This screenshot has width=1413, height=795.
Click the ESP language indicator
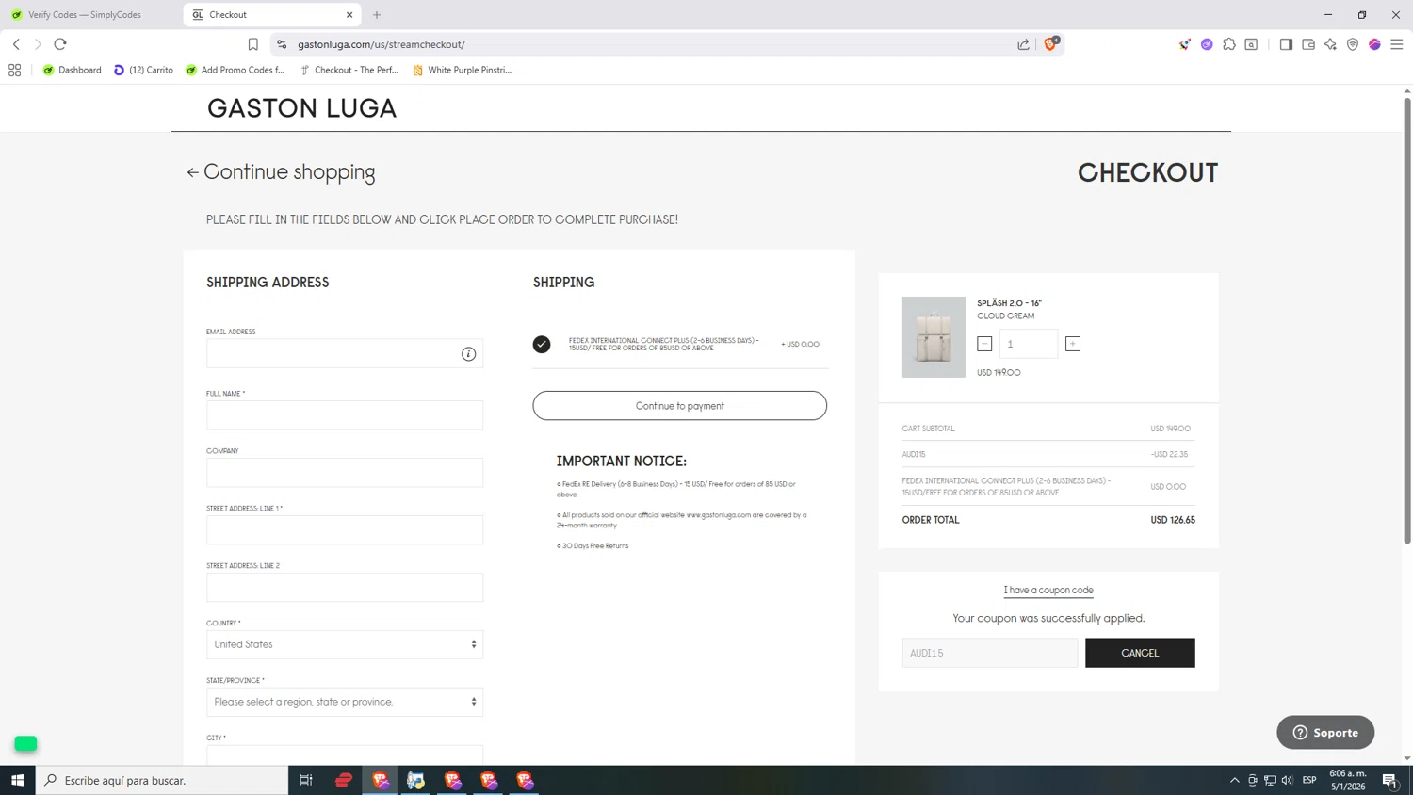[x=1309, y=780]
